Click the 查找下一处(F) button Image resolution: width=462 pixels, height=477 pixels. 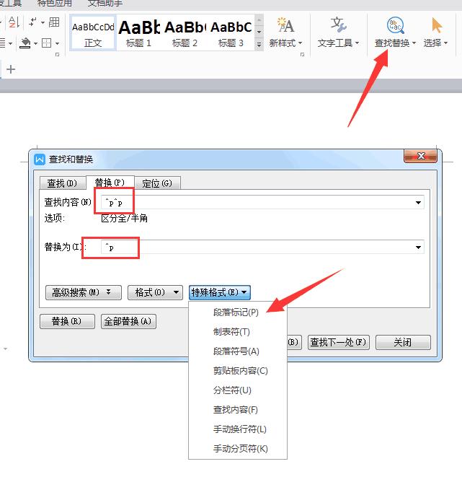(x=338, y=343)
